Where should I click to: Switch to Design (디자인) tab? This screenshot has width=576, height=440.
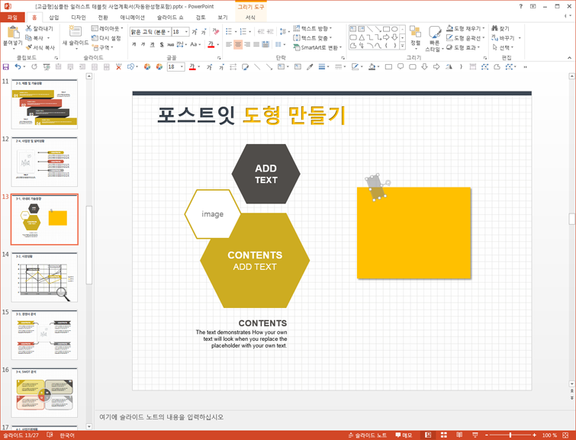pyautogui.click(x=79, y=18)
